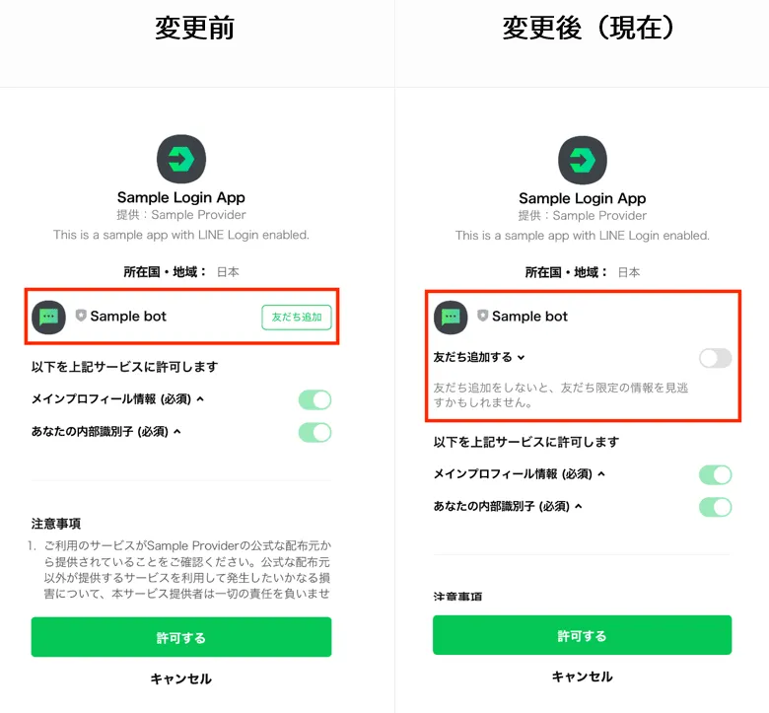Toggle あなたの内部識別子 switch in the 変更後 panel

715,507
